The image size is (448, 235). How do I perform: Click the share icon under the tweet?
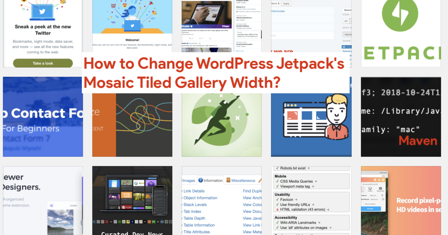(x=210, y=38)
